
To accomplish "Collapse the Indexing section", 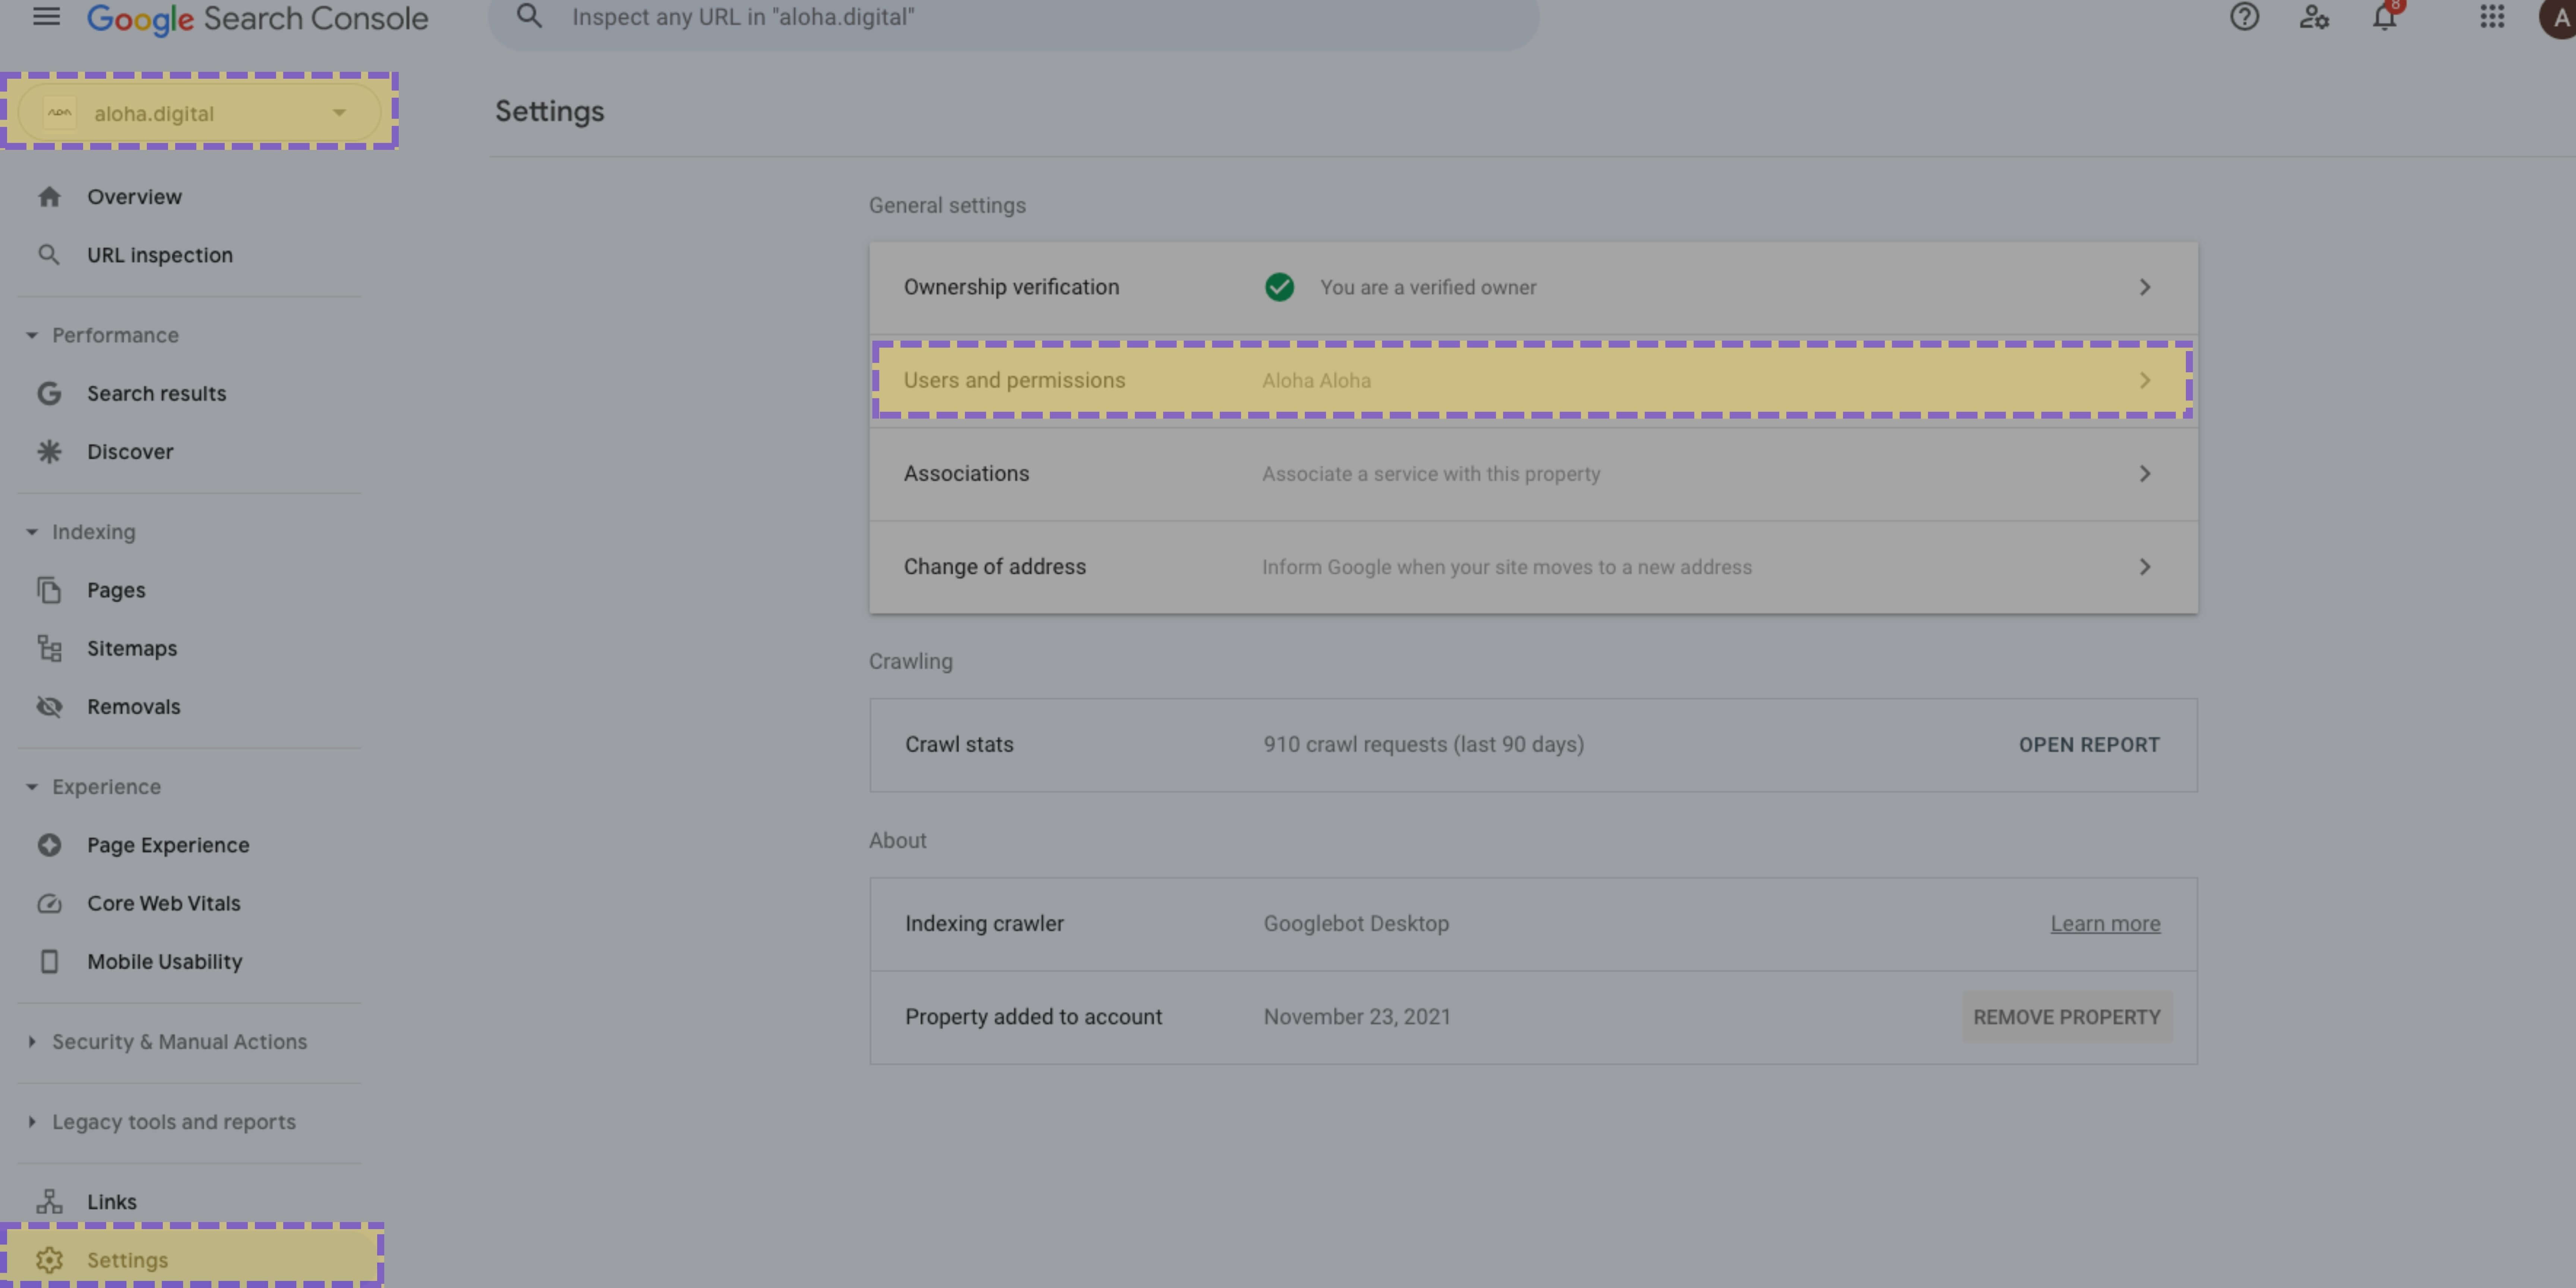I will [x=32, y=532].
